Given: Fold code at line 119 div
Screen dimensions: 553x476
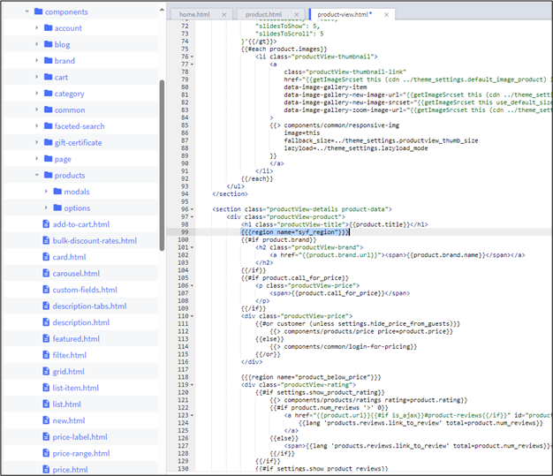Looking at the screenshot, I should (193, 385).
